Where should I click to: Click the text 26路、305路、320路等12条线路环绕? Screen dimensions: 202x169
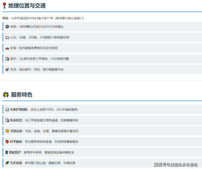(x=44, y=37)
